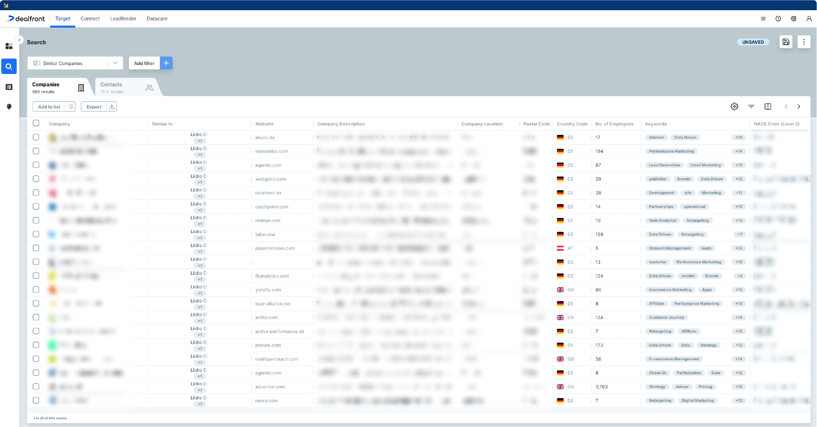Open the Search navigation icon in sidebar
Image resolution: width=817 pixels, height=427 pixels.
(9, 66)
